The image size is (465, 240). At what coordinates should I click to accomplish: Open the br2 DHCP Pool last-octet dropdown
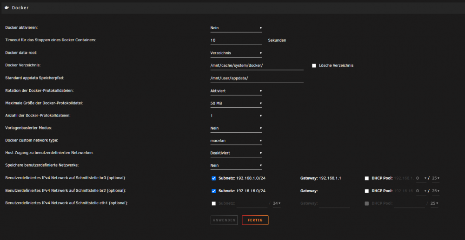(421, 191)
